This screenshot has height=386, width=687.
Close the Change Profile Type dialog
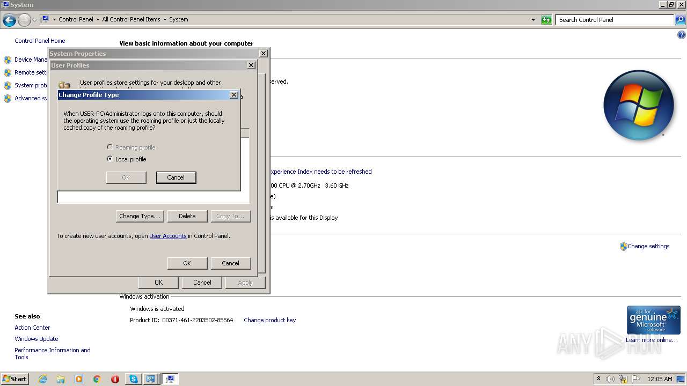coord(234,95)
